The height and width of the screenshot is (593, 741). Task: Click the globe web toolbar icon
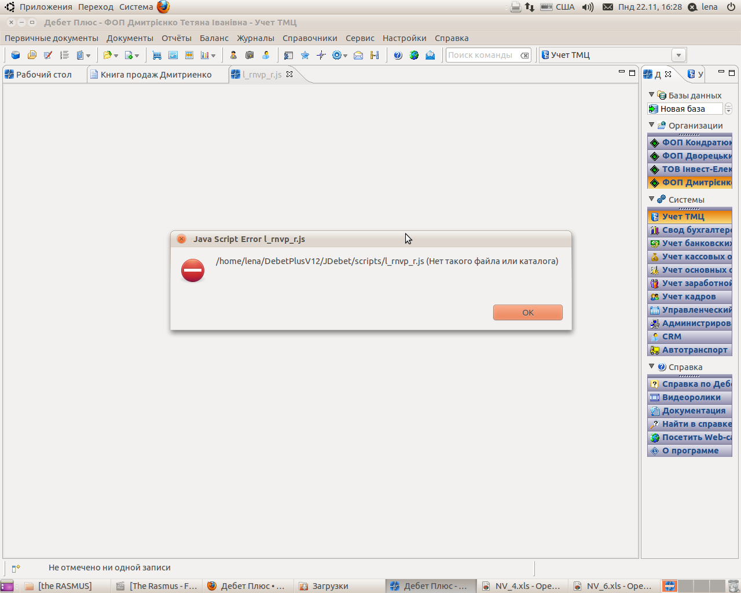pos(414,55)
